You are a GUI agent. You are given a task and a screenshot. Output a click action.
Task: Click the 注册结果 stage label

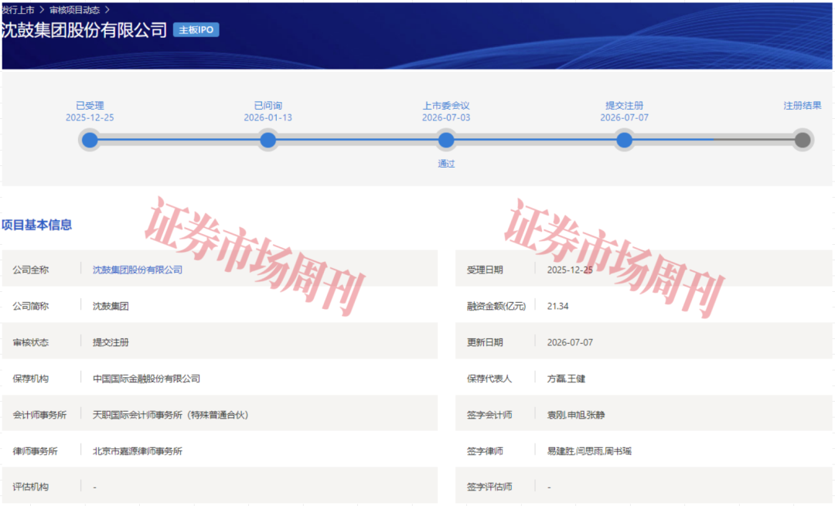[x=802, y=105]
